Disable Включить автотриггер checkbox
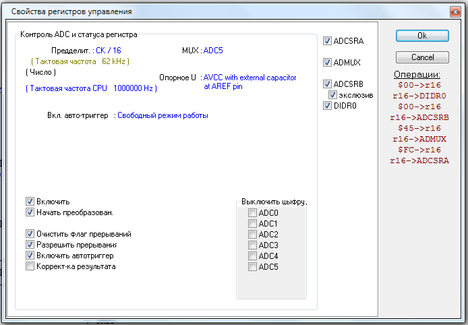The width and height of the screenshot is (468, 325). pyautogui.click(x=30, y=256)
